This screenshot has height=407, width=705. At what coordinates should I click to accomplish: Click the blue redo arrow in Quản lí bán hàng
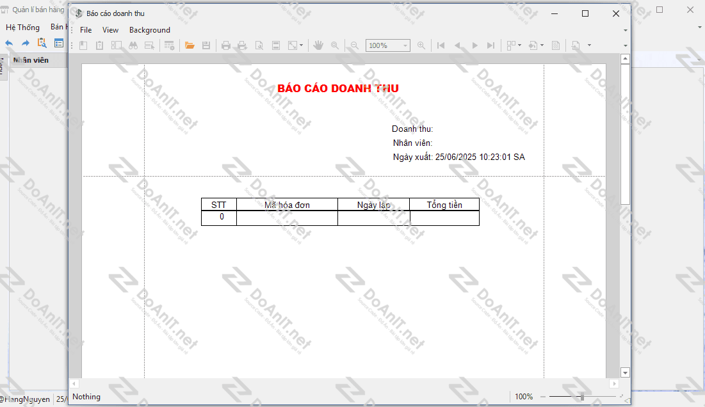26,43
